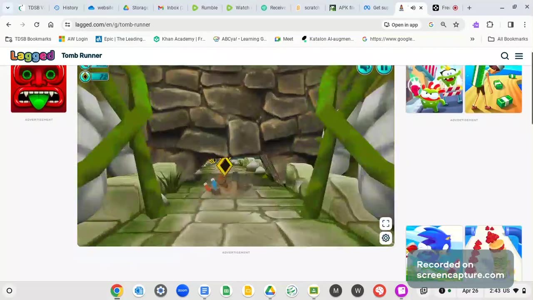Open the ABCya! Learning Games bookmark
Image resolution: width=533 pixels, height=300 pixels.
pos(240,39)
